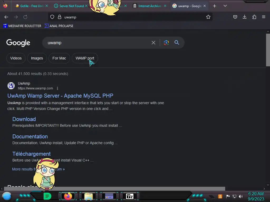This screenshot has width=270, height=202.
Task: Close the Gofile tab
Action: pos(47,6)
